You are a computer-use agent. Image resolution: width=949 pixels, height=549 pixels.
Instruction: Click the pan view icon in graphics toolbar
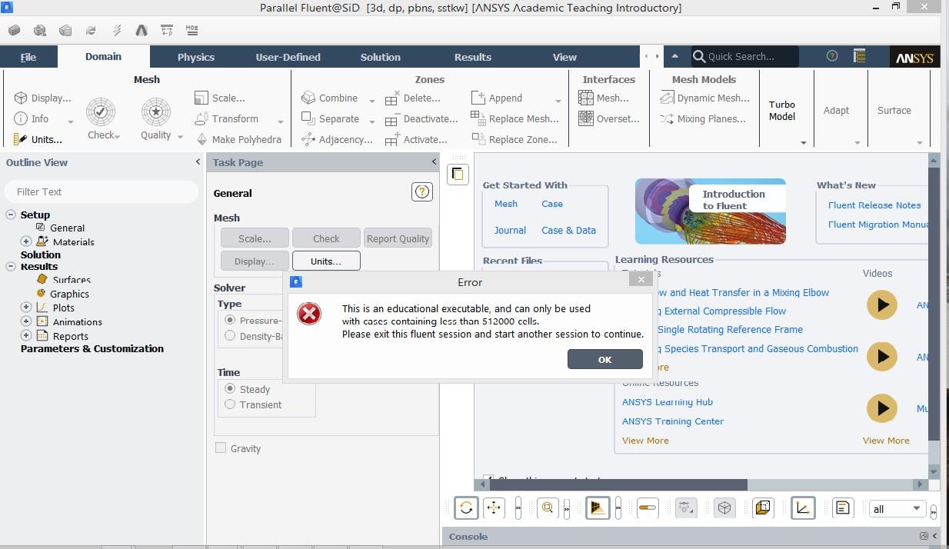494,508
